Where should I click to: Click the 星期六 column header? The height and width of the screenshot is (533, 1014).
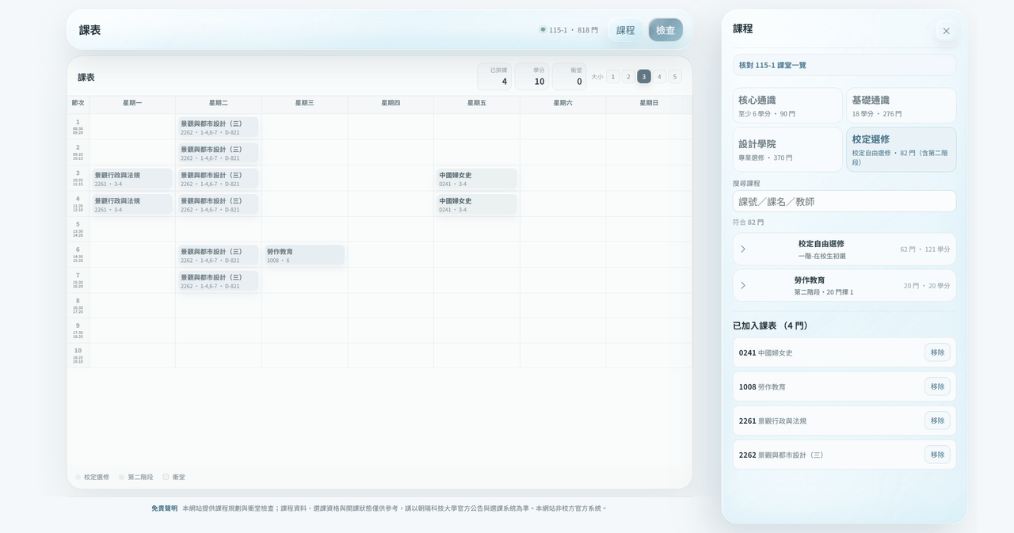(x=563, y=103)
